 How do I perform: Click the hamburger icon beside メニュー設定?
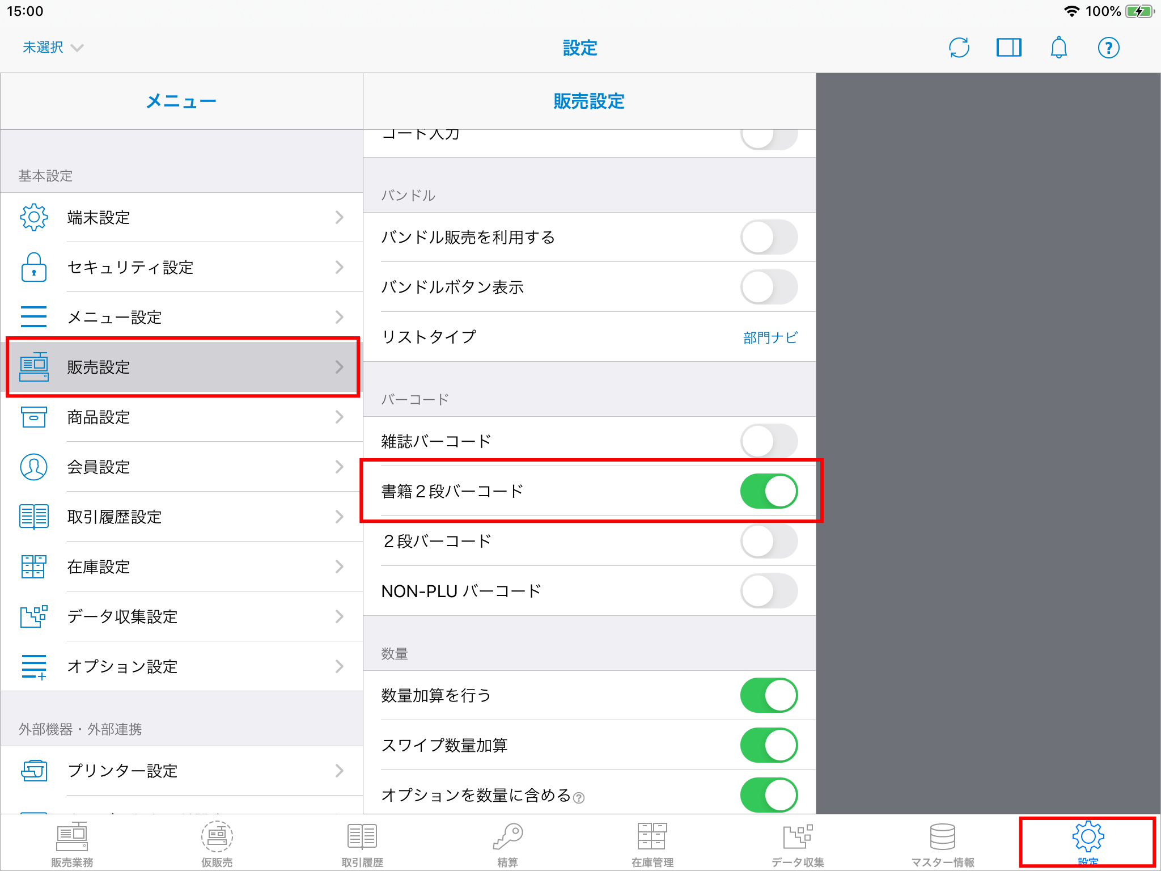pyautogui.click(x=34, y=317)
